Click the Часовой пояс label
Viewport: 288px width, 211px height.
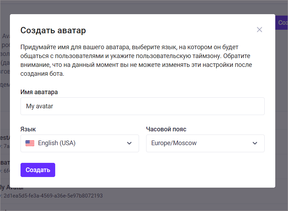click(x=166, y=129)
